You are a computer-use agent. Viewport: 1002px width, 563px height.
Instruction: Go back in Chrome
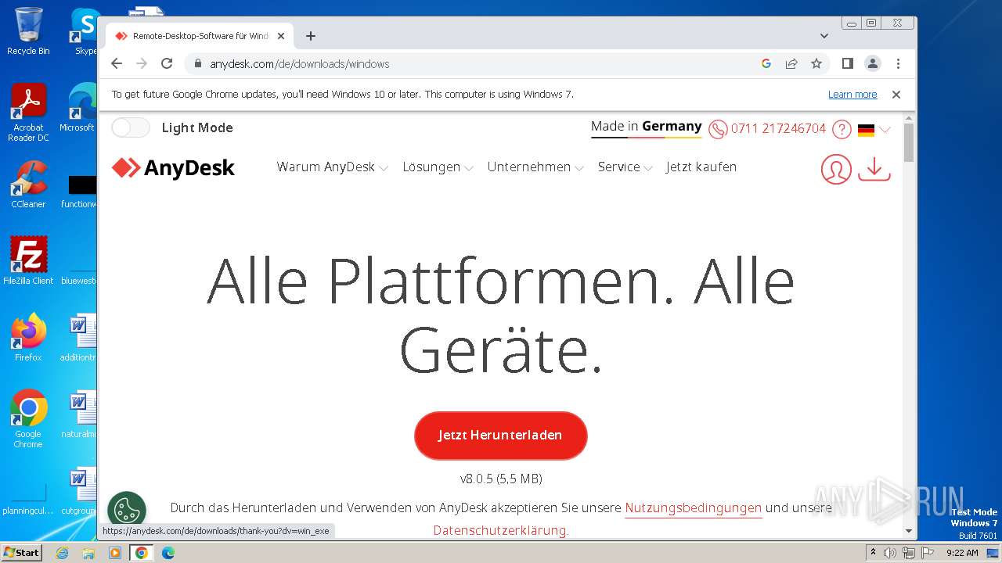(x=117, y=64)
